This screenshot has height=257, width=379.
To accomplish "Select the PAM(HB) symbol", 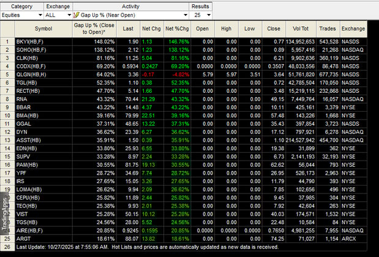I will (x=27, y=165).
